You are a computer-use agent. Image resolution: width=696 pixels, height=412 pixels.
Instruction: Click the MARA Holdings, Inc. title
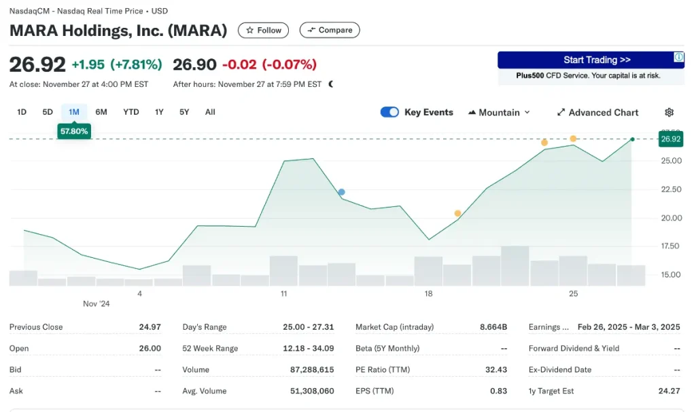point(118,31)
